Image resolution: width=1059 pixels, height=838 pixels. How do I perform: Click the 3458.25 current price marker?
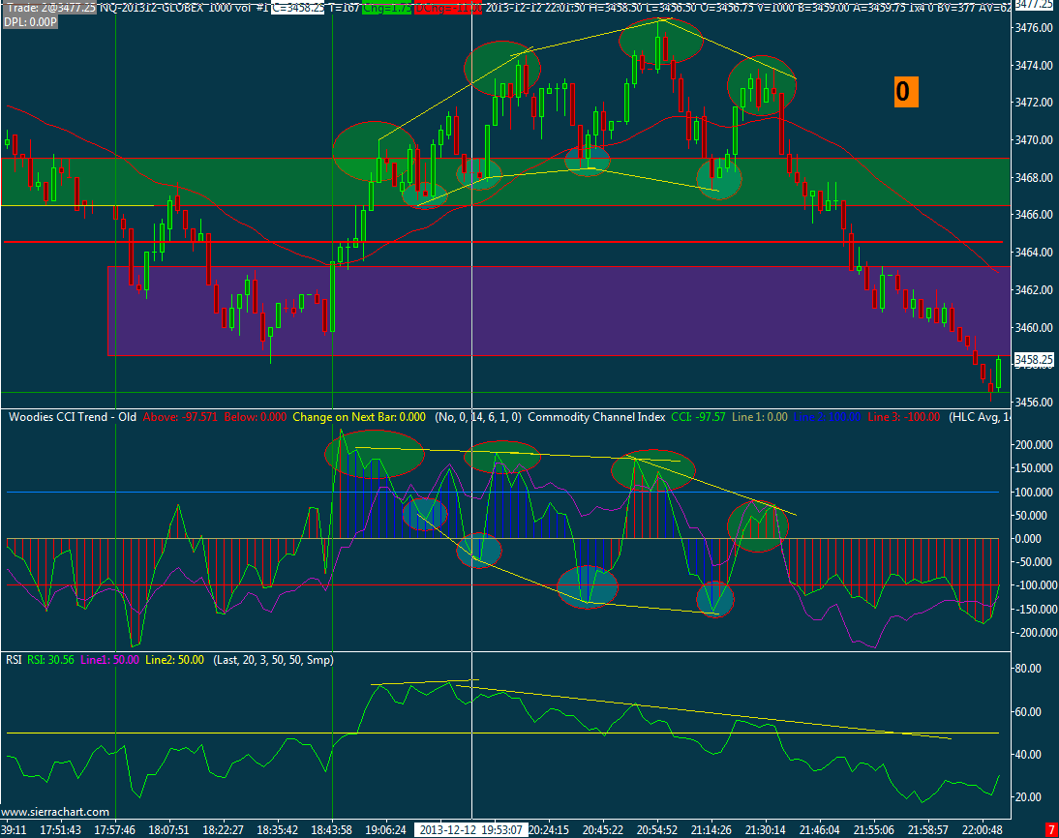pyautogui.click(x=1033, y=359)
